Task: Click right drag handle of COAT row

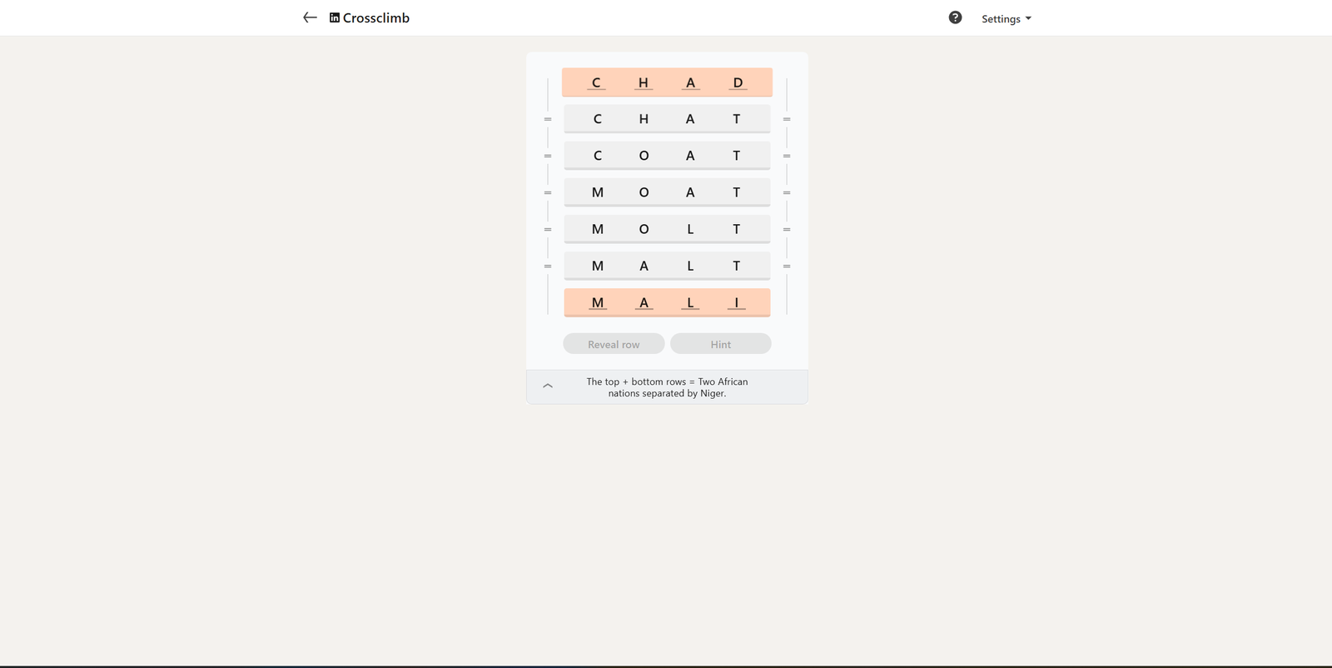Action: click(787, 156)
